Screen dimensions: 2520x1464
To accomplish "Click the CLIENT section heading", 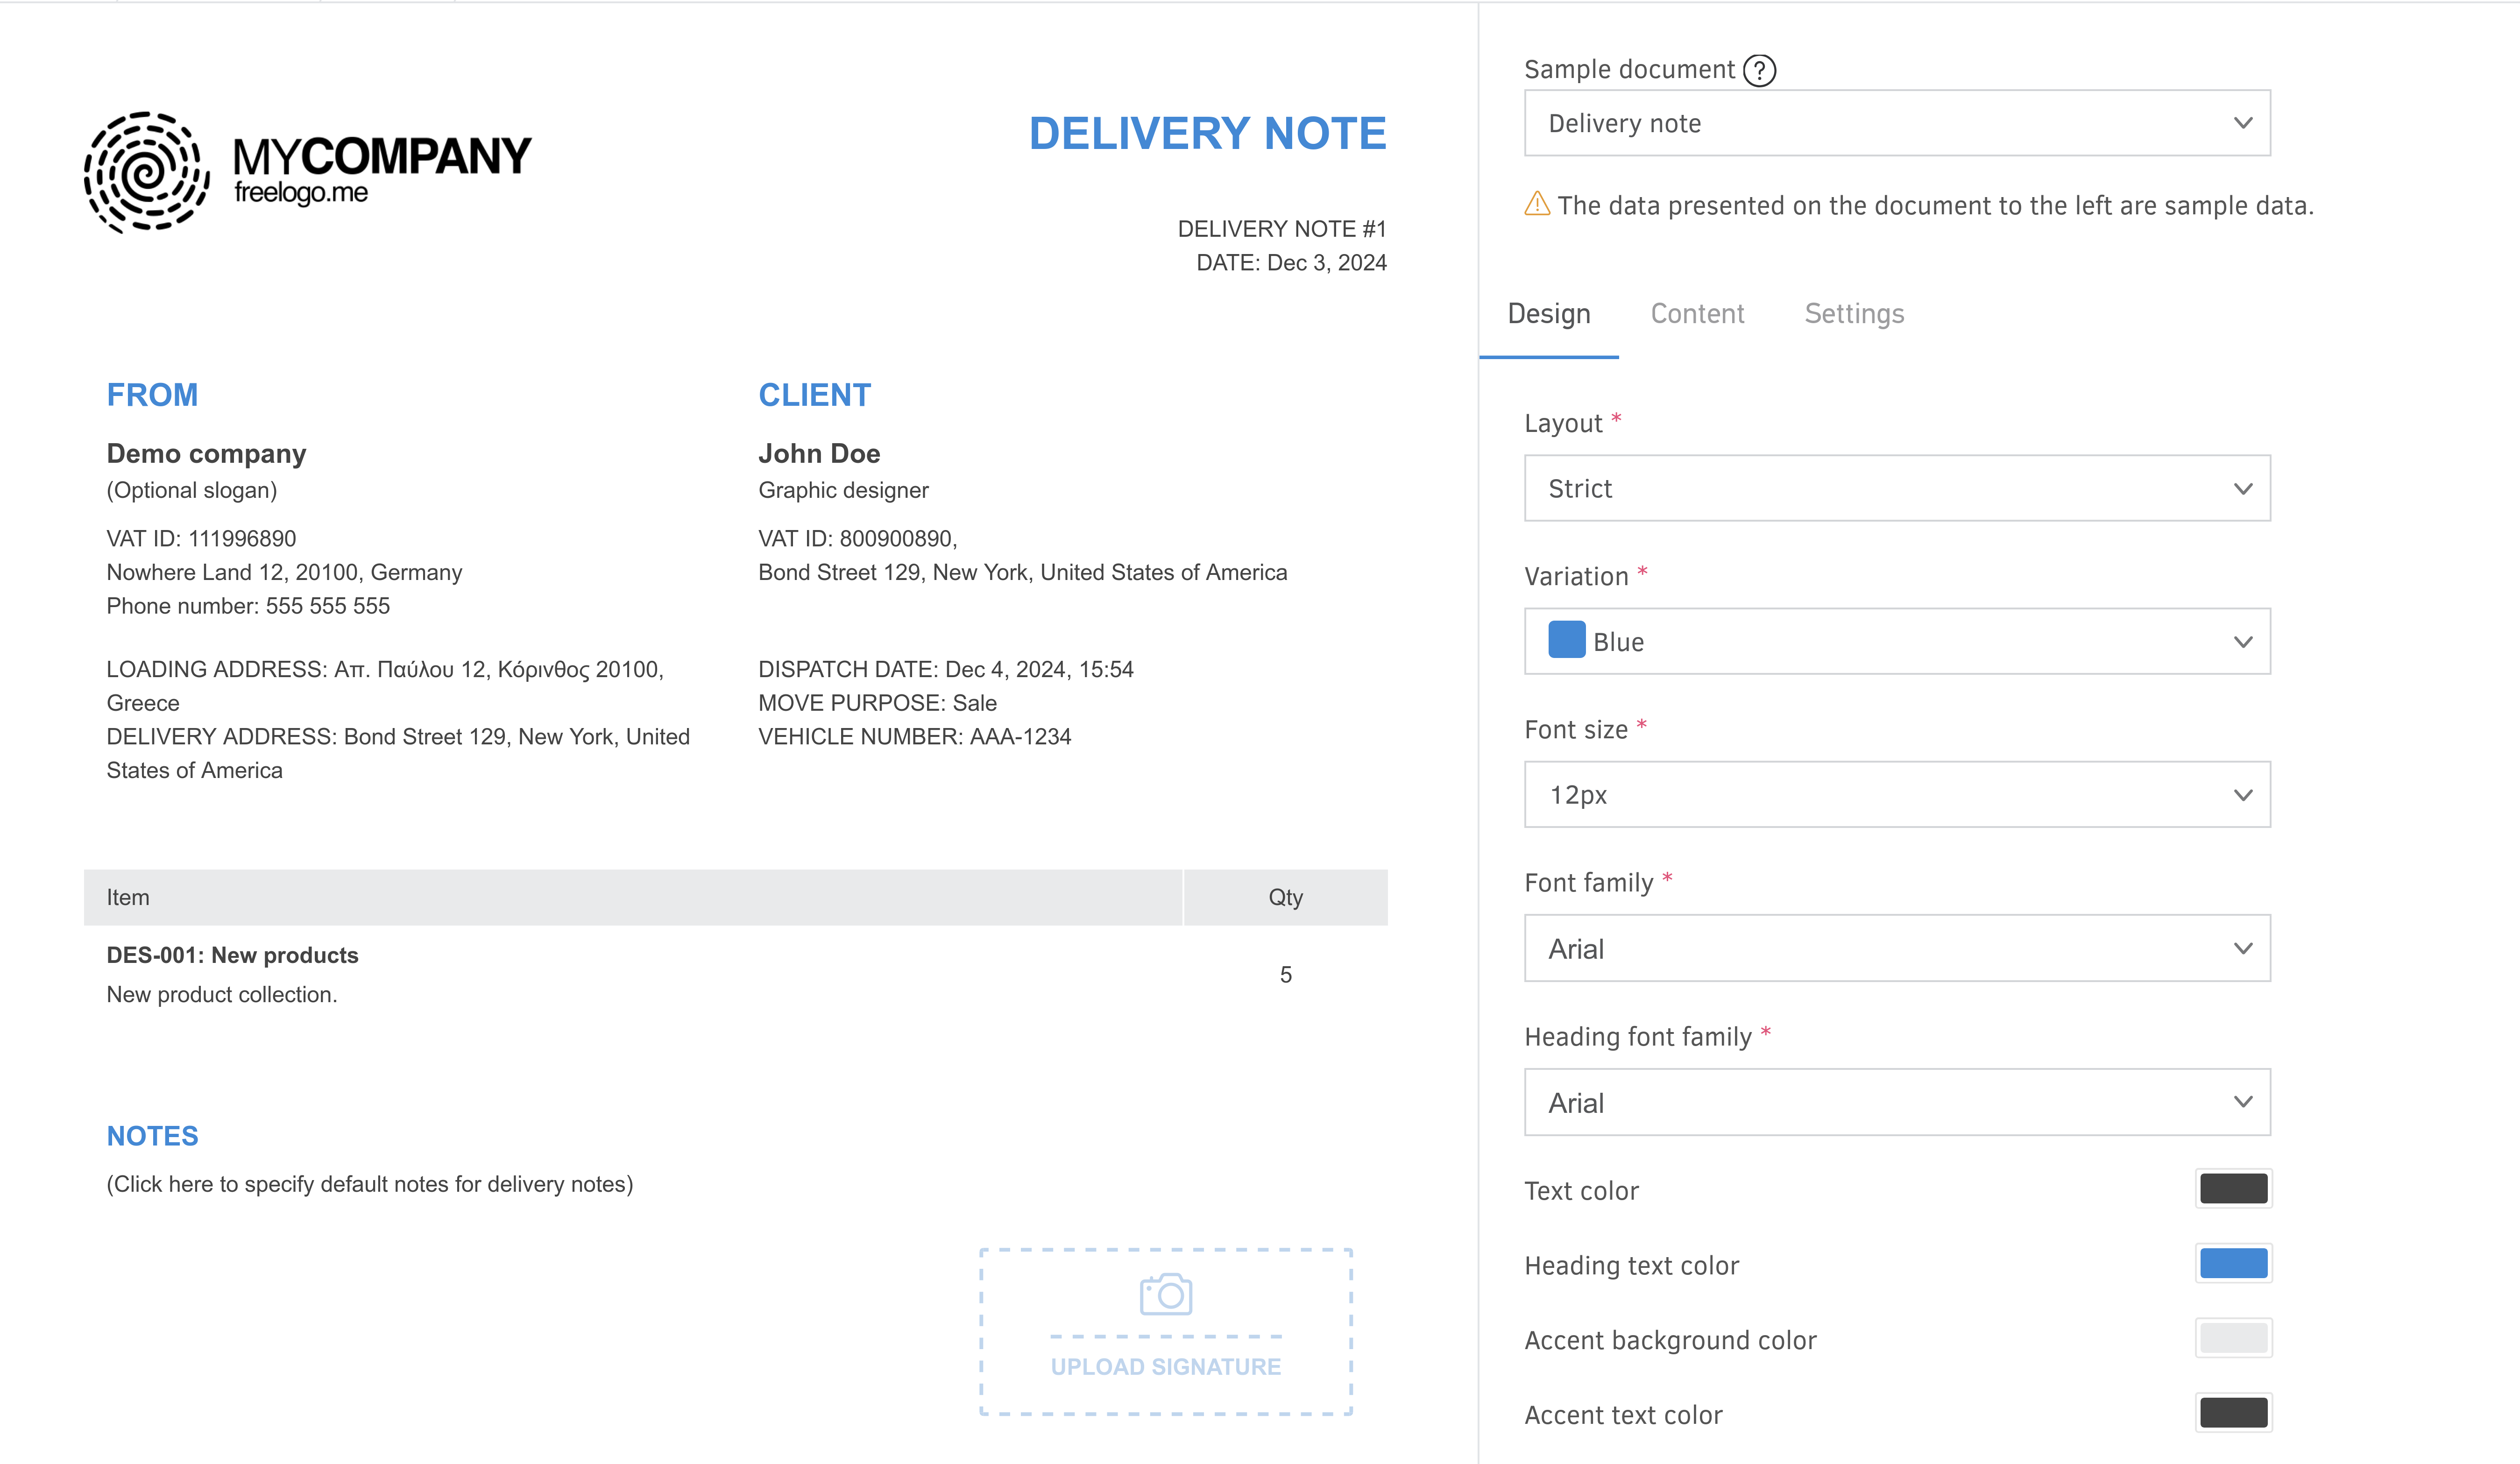I will [814, 395].
